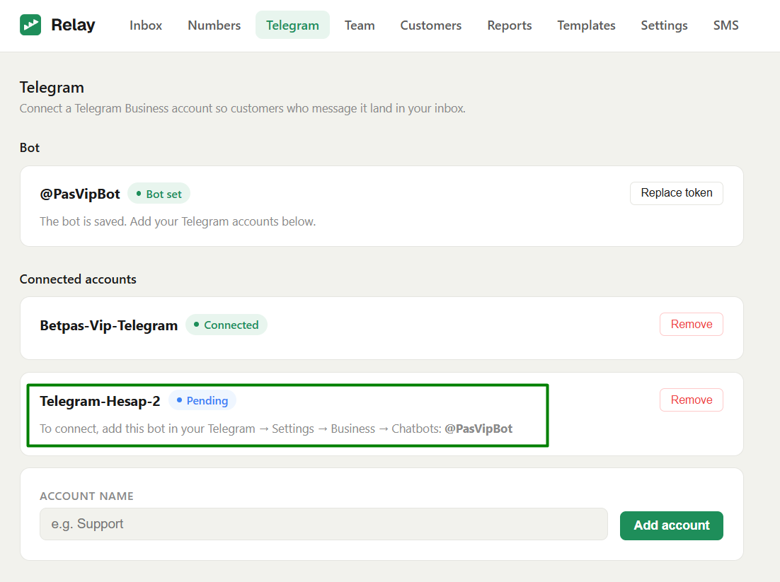This screenshot has width=780, height=582.
Task: Focus the Account name input field
Action: point(324,524)
